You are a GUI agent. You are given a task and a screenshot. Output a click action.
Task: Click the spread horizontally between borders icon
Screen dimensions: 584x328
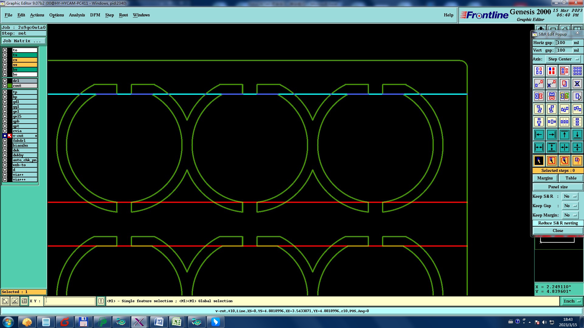(539, 148)
